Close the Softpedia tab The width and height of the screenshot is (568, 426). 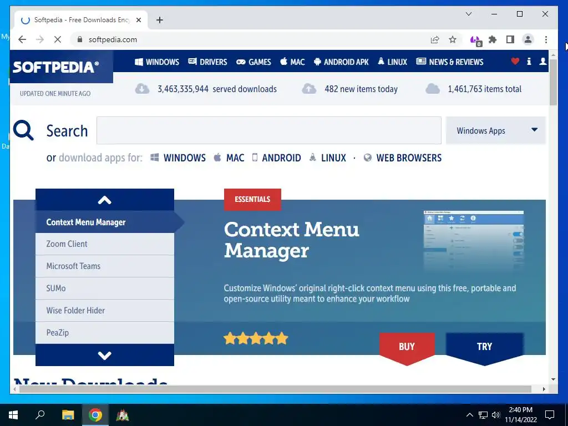click(138, 20)
